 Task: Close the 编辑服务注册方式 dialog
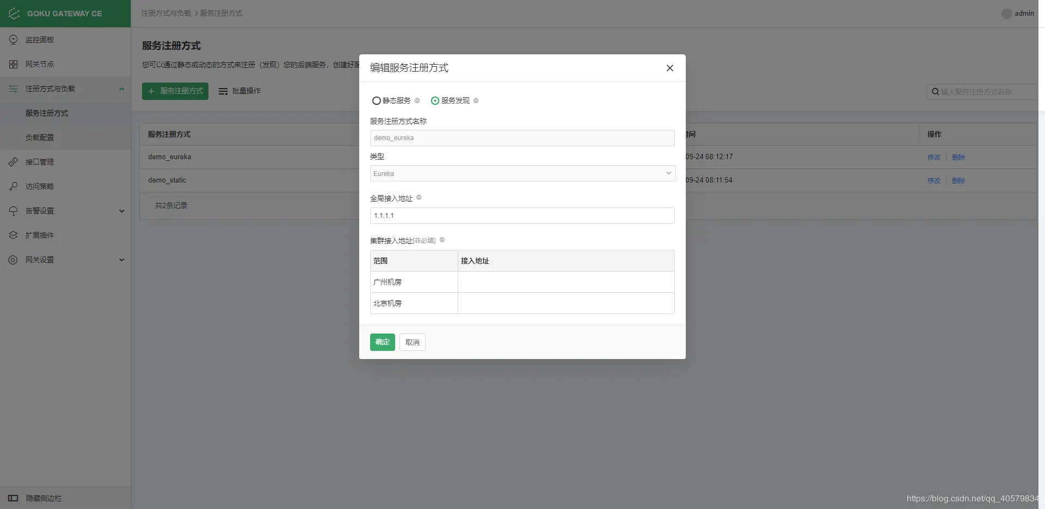[x=670, y=68]
